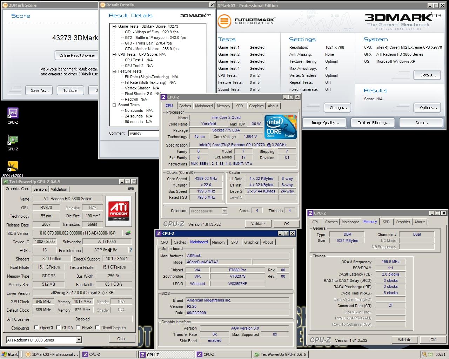Click the Futuremark logo icon
Screen dimensions: 449x359
[x=224, y=21]
